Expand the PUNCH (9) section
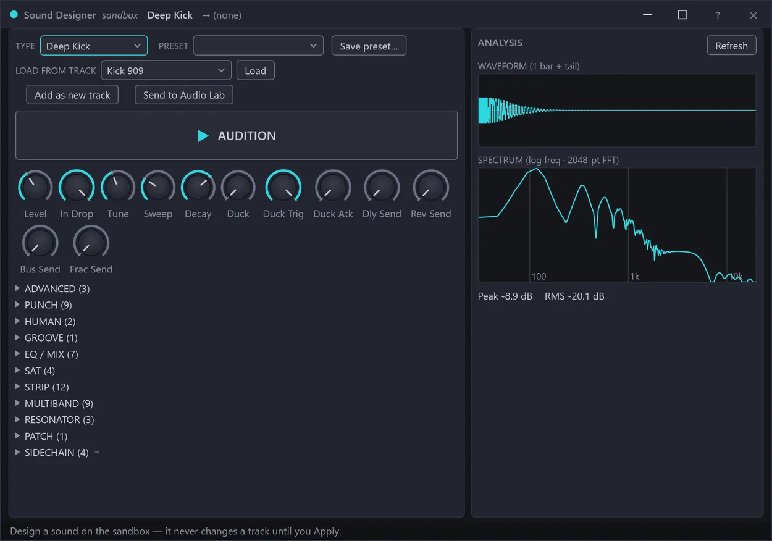 (x=43, y=305)
